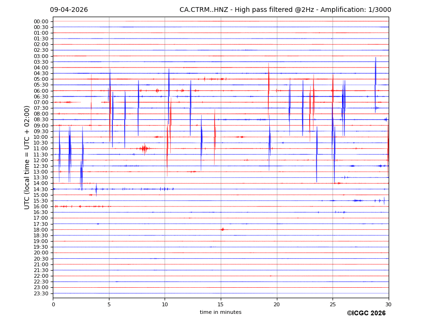Screen dimensions: 441x331
Task: Click the blue spike on the 14:30 trace
Action: (96, 189)
